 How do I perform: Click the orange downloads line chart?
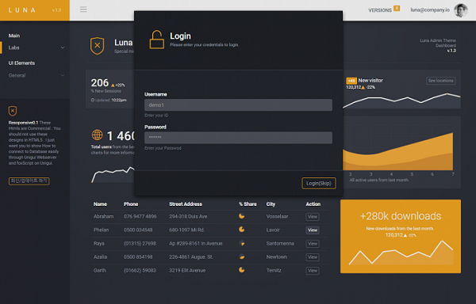pos(401,253)
